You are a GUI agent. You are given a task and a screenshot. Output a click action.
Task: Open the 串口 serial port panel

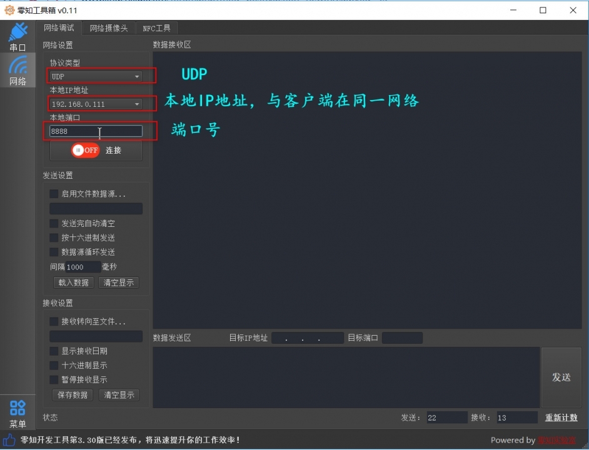[x=18, y=37]
